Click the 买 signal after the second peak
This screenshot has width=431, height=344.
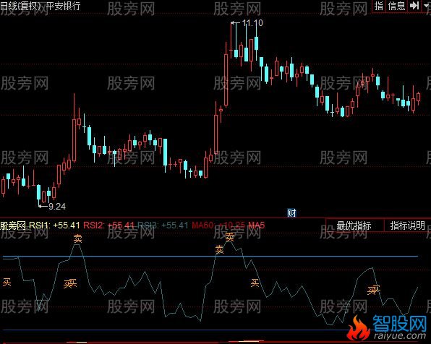tap(255, 283)
